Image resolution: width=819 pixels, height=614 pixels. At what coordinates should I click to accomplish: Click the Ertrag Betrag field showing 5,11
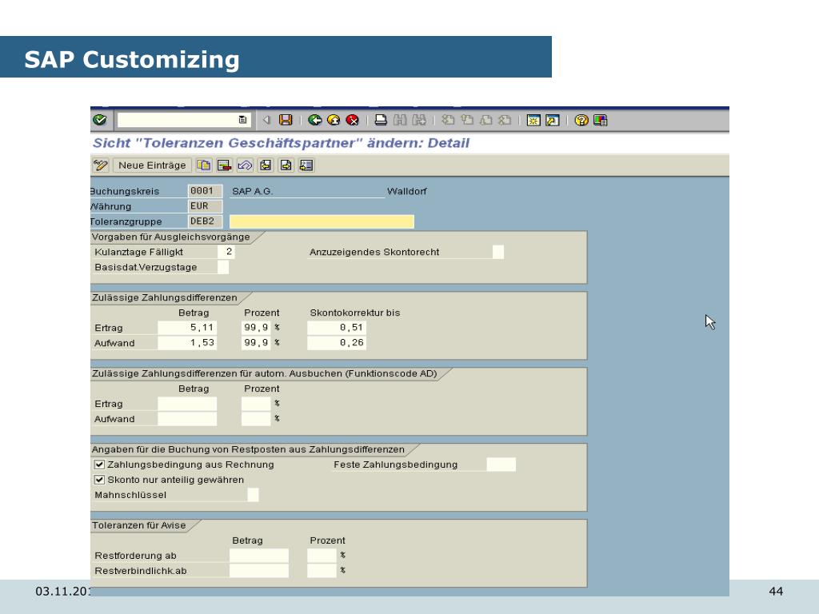187,327
